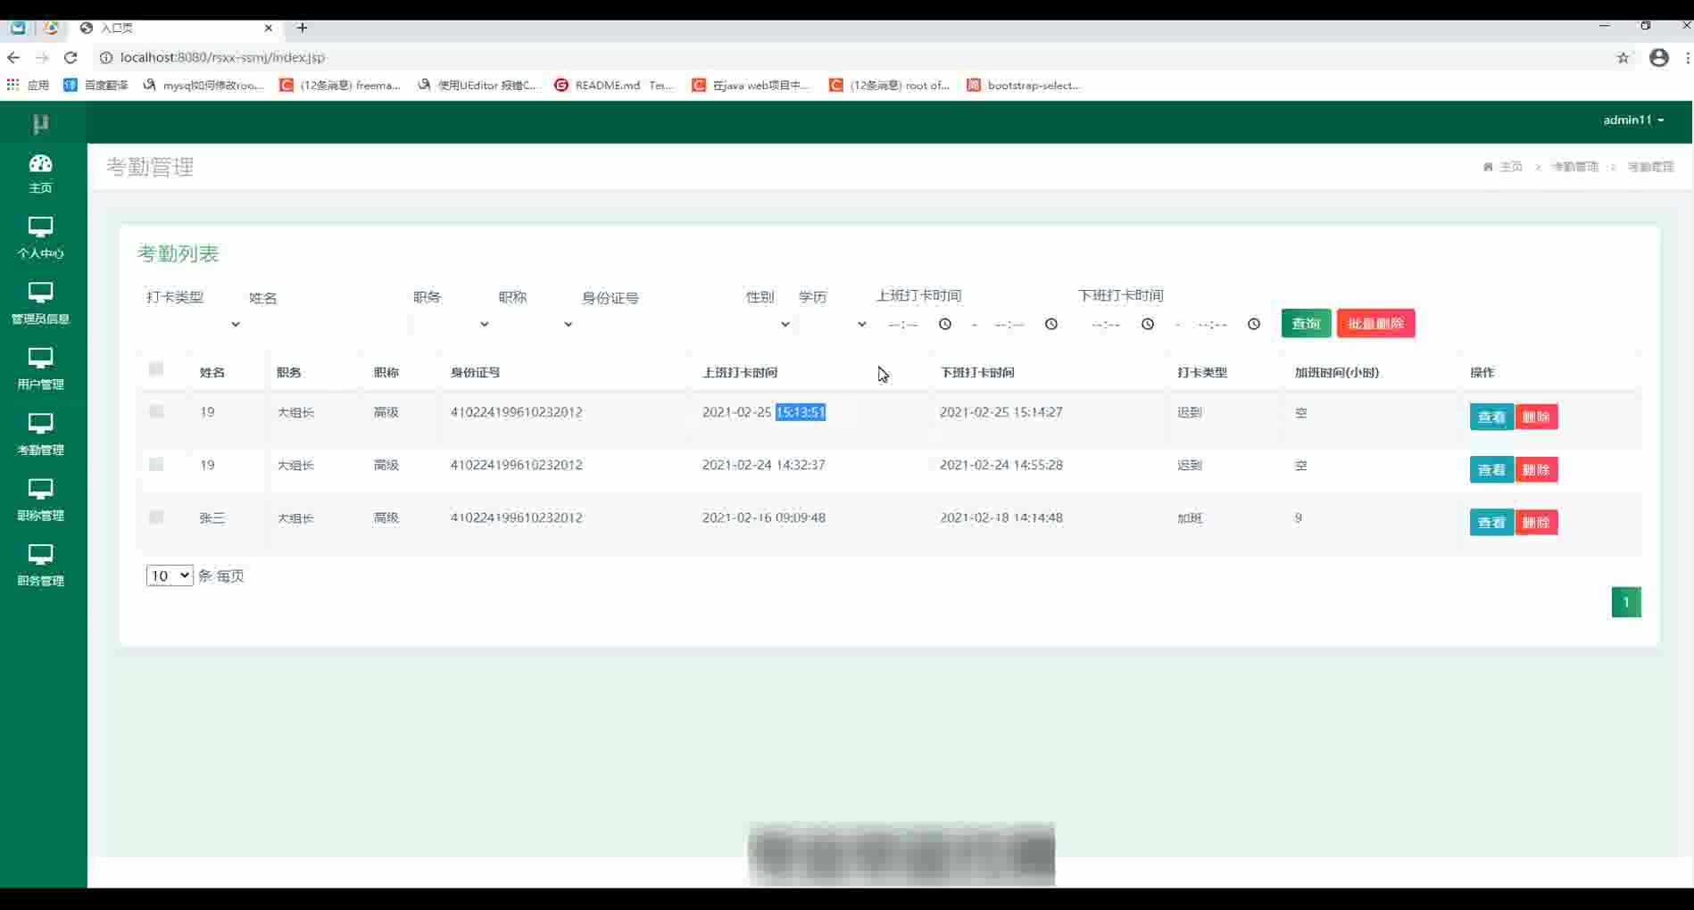Select highlighted time 15:13:51
Viewport: 1694px width, 910px height.
[801, 412]
